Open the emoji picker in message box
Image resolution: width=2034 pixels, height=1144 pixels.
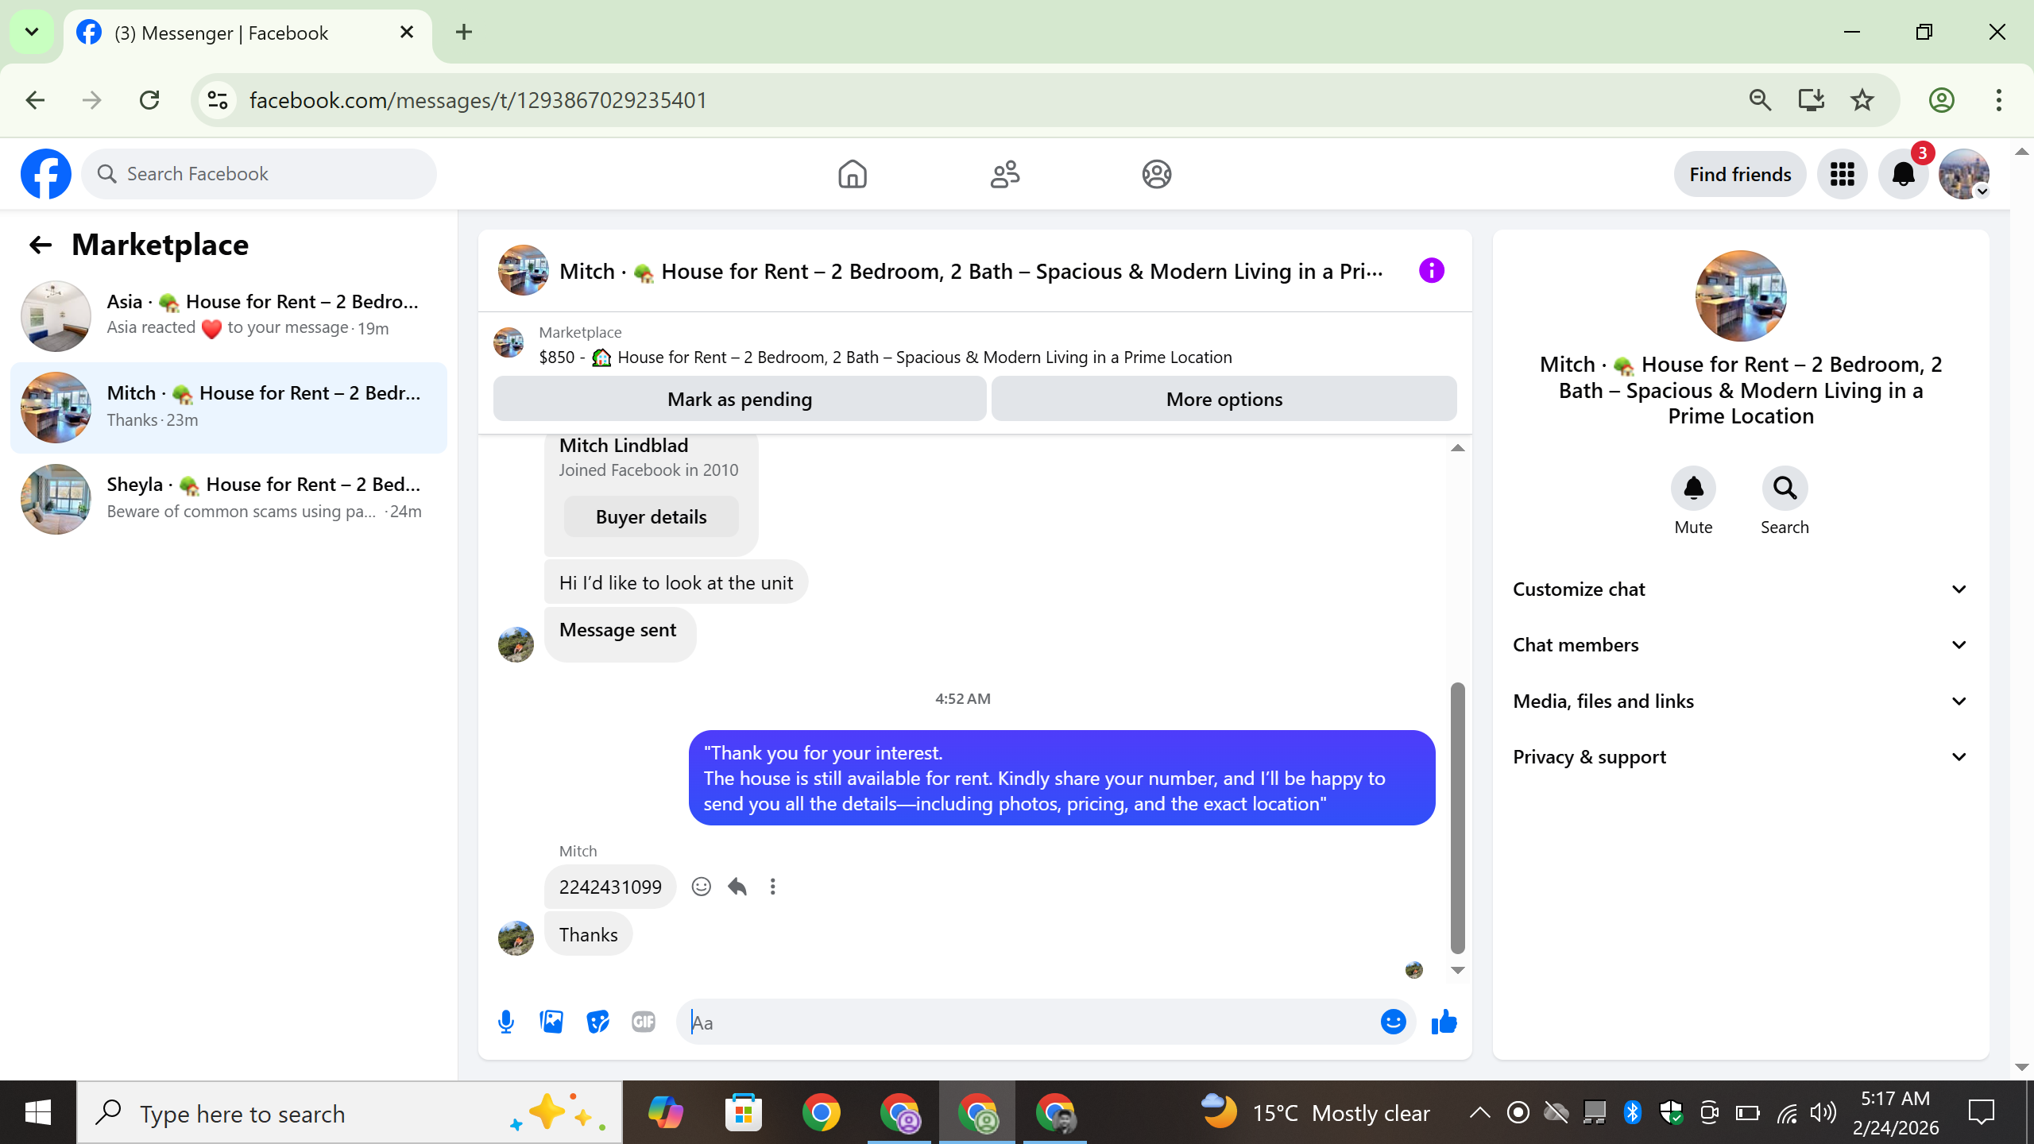click(x=1393, y=1022)
